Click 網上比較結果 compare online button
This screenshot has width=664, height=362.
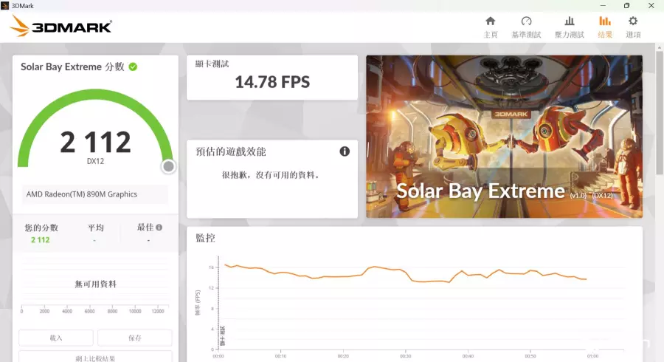click(x=95, y=358)
